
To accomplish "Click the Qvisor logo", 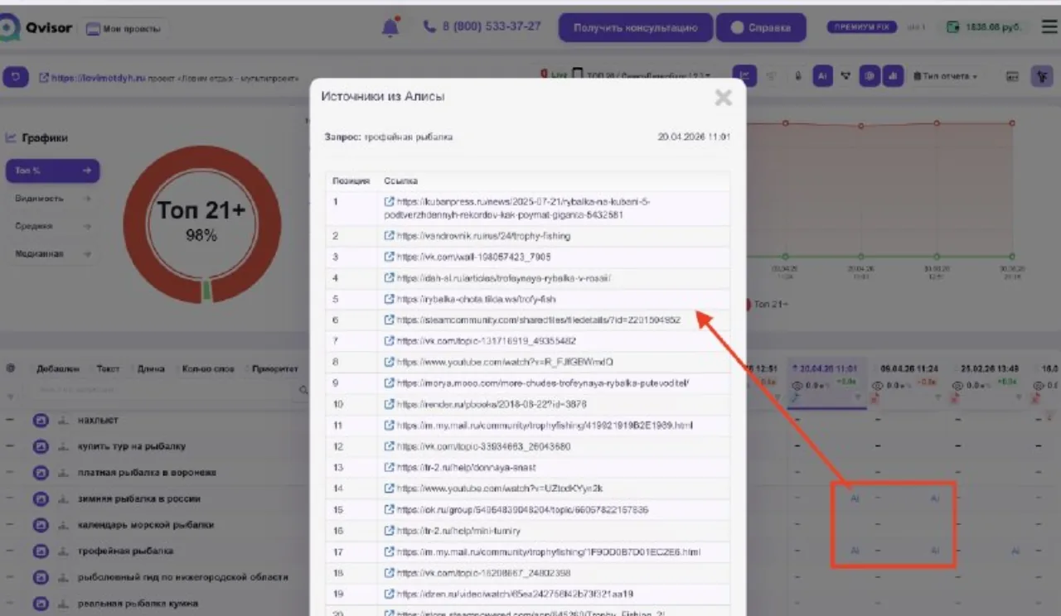I will (x=36, y=28).
